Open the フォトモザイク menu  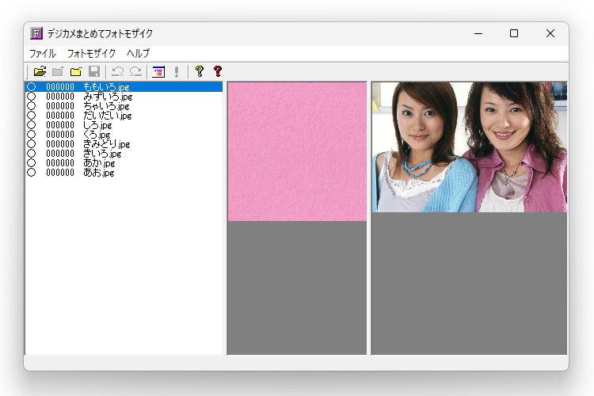[91, 53]
